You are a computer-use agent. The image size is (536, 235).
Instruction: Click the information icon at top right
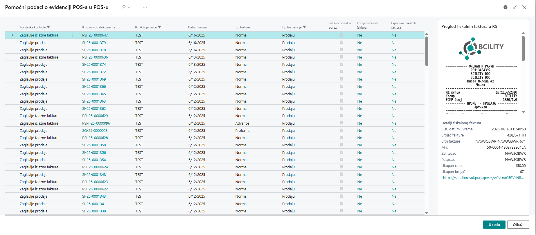coord(506,7)
